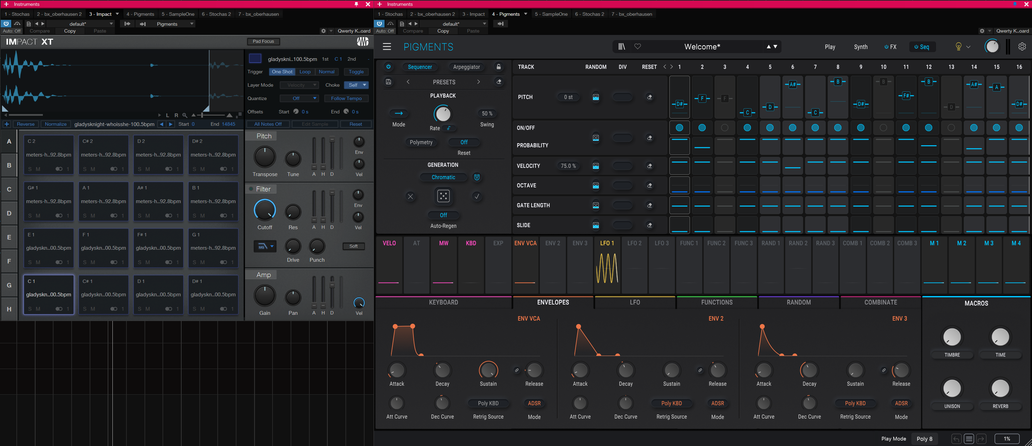Open Play Mode Poly 8 dropdown
The width and height of the screenshot is (1032, 446).
924,439
